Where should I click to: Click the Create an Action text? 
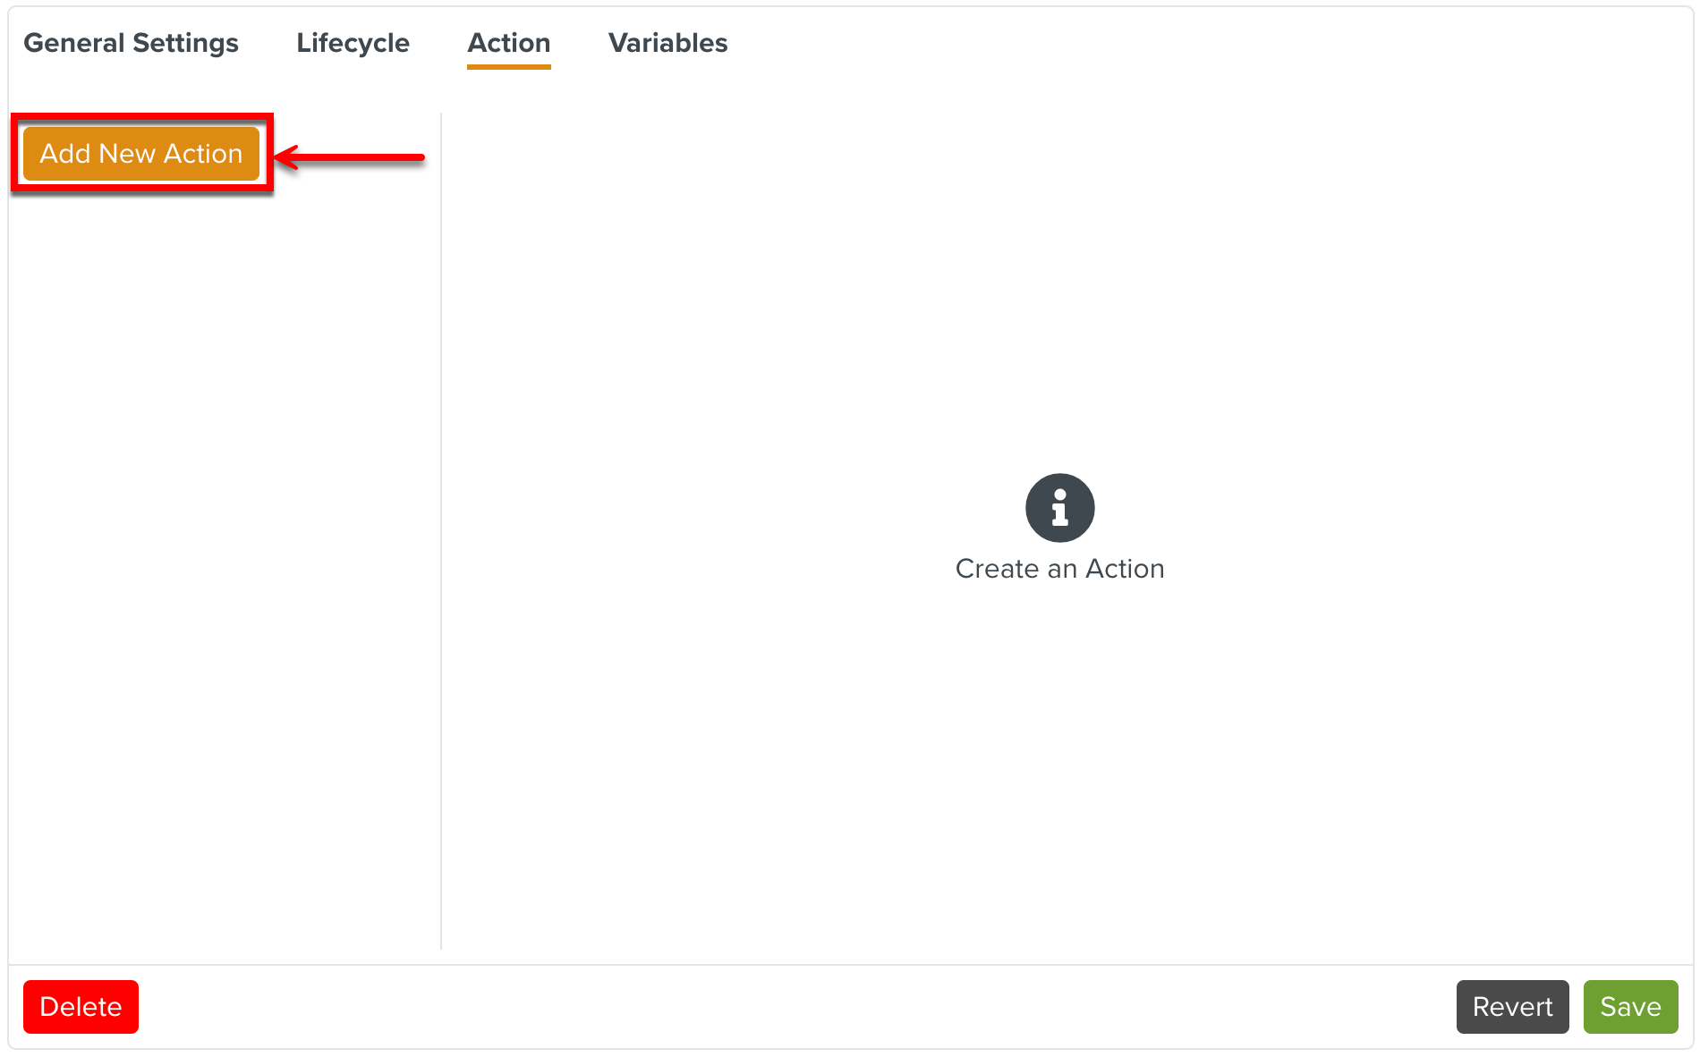pyautogui.click(x=1059, y=569)
